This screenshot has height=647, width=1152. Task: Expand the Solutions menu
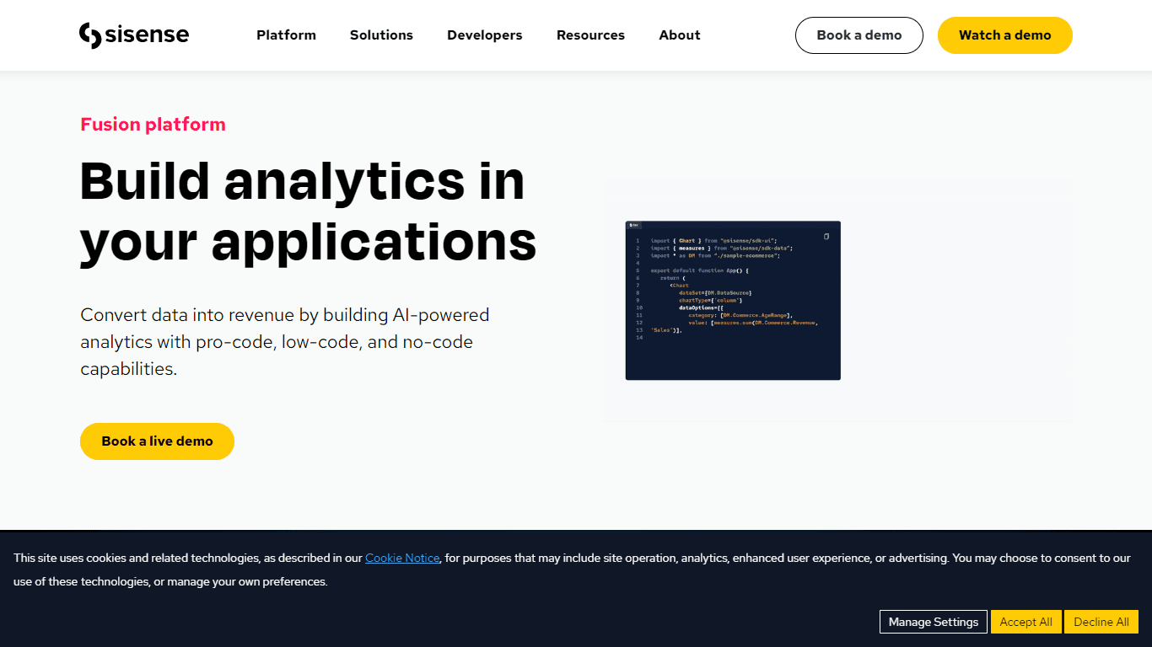tap(381, 35)
